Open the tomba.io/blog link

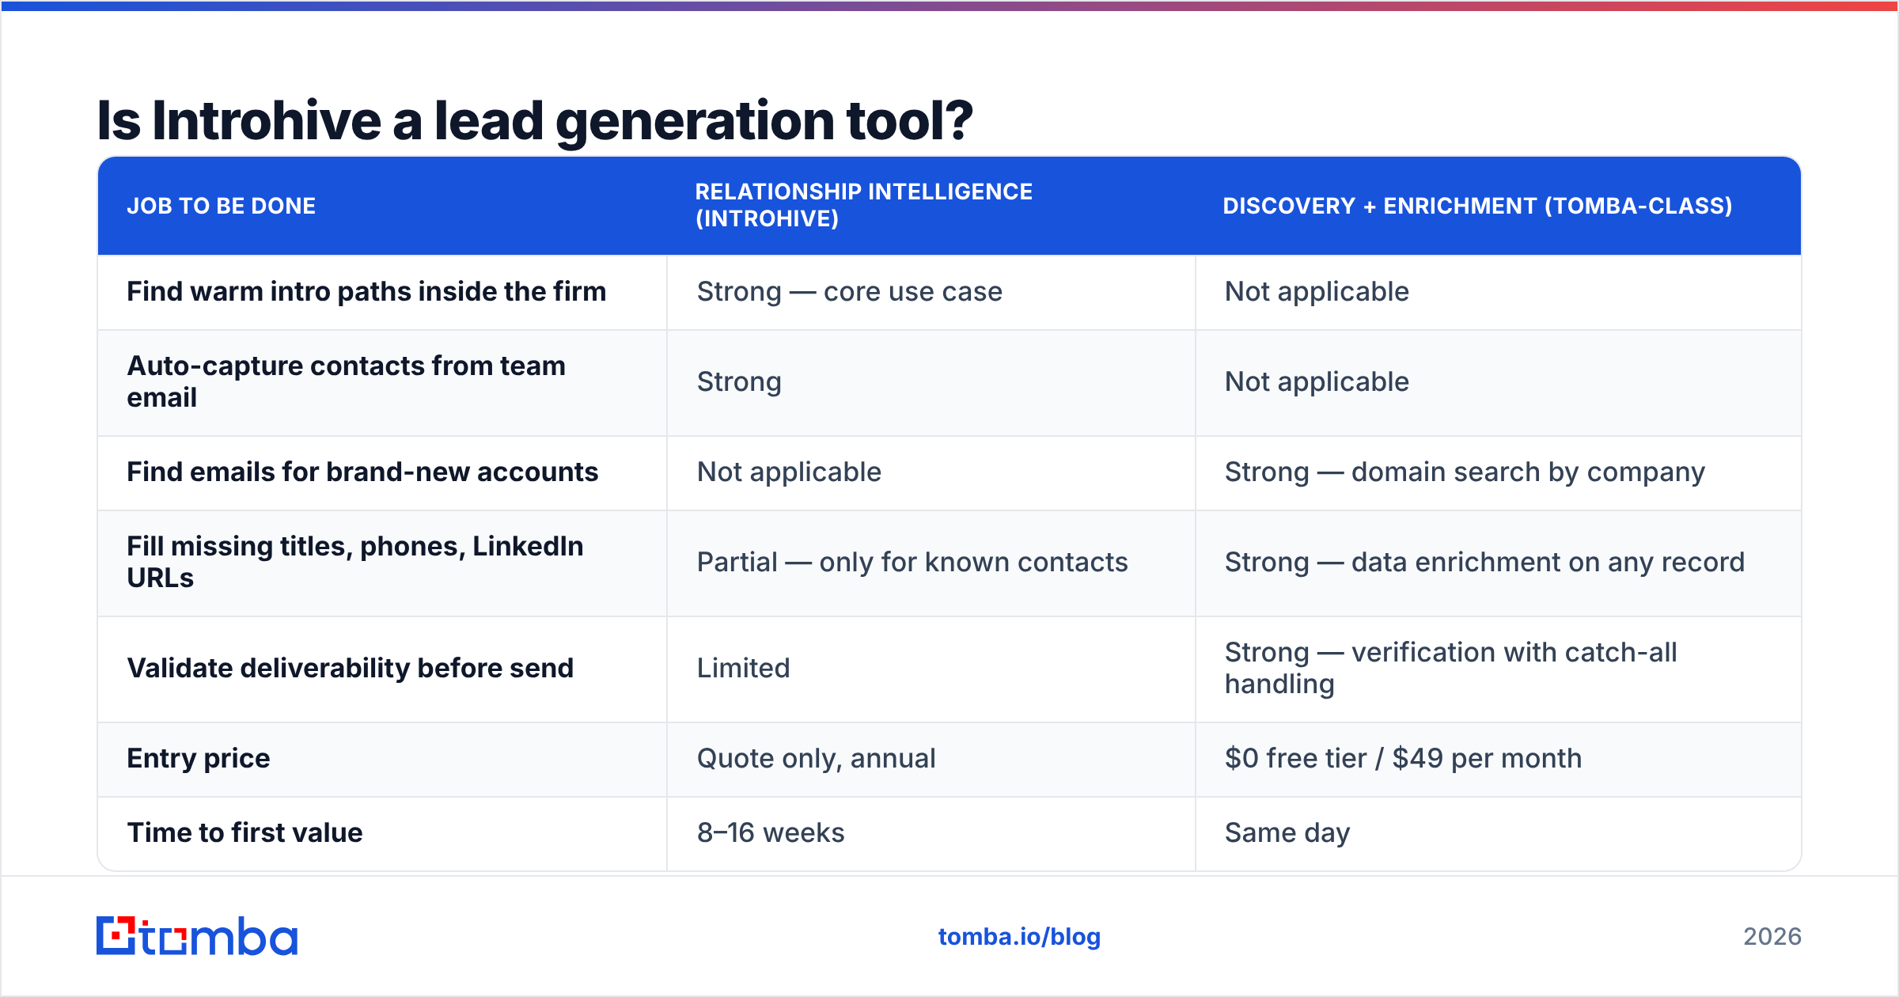(x=1019, y=937)
